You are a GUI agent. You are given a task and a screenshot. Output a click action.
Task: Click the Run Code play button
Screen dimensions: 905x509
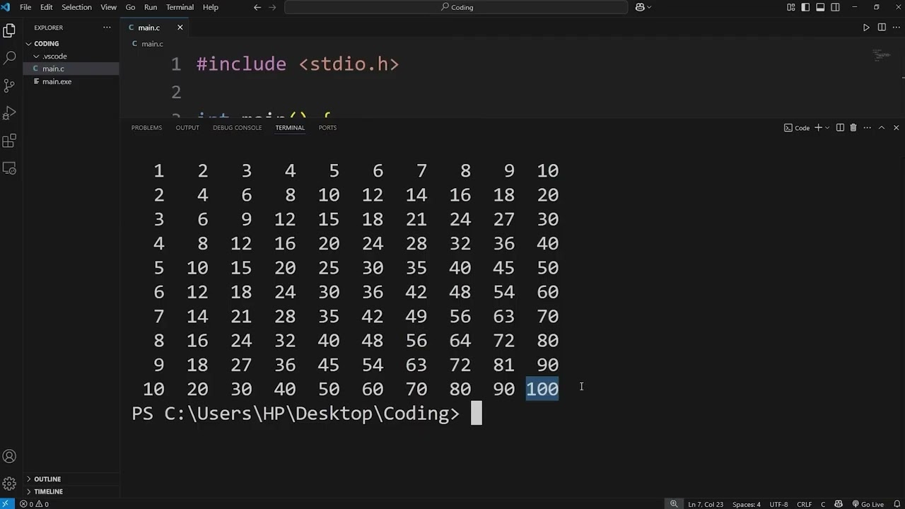[x=866, y=28]
